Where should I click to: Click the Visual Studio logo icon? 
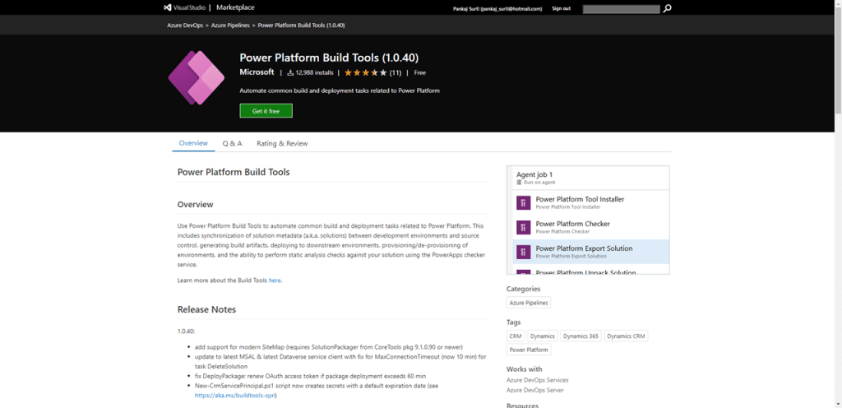pyautogui.click(x=168, y=7)
